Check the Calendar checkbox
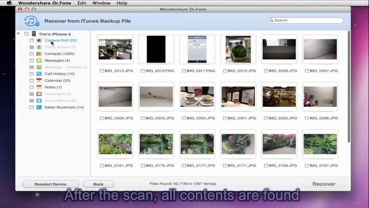 (x=32, y=81)
